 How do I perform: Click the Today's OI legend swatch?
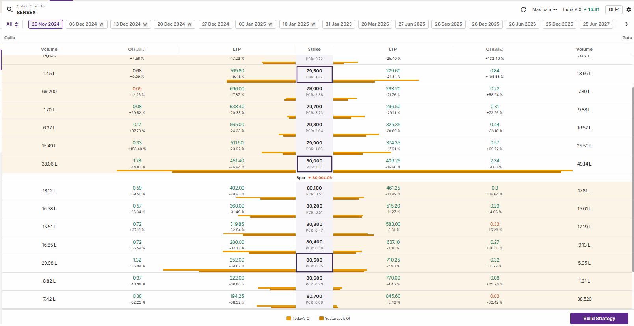coord(289,319)
